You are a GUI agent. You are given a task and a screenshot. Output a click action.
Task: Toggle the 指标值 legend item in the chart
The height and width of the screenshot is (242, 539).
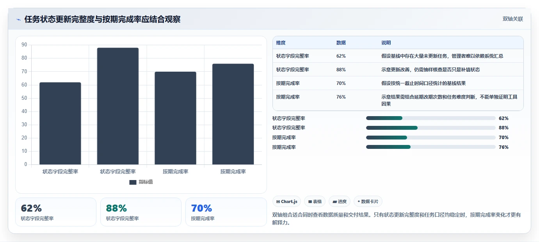[141, 182]
